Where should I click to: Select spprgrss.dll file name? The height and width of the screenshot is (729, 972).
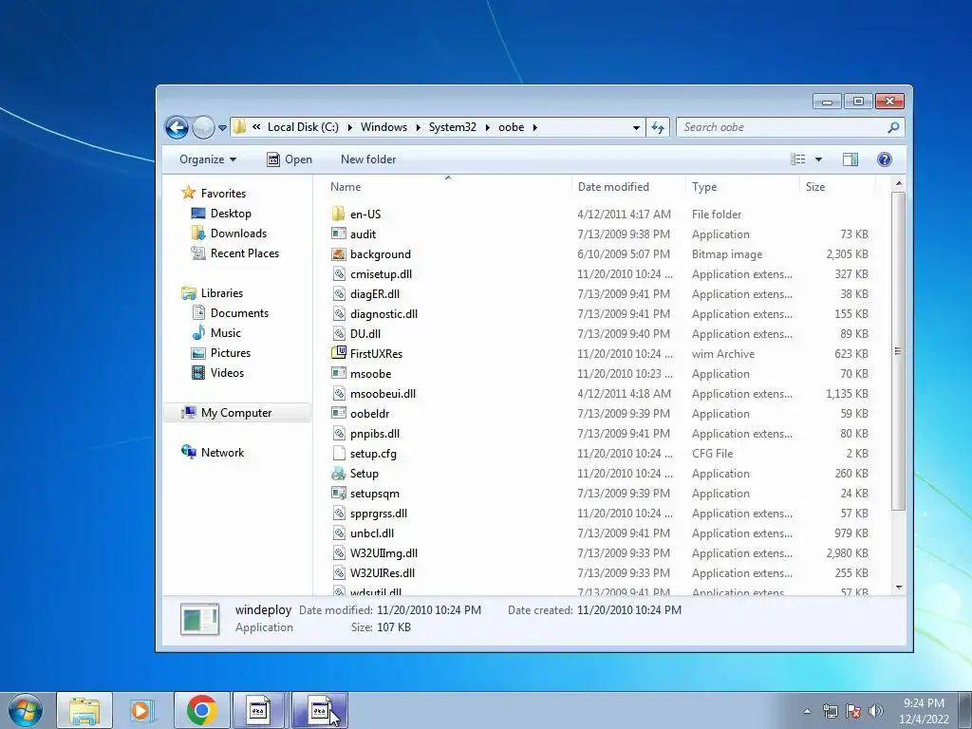(378, 514)
